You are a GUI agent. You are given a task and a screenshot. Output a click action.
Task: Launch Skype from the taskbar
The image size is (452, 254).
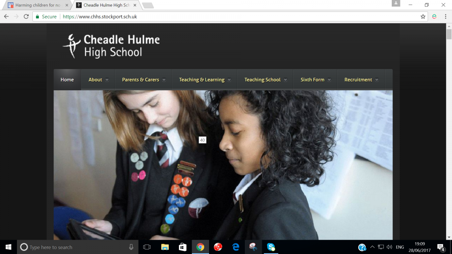pyautogui.click(x=271, y=247)
